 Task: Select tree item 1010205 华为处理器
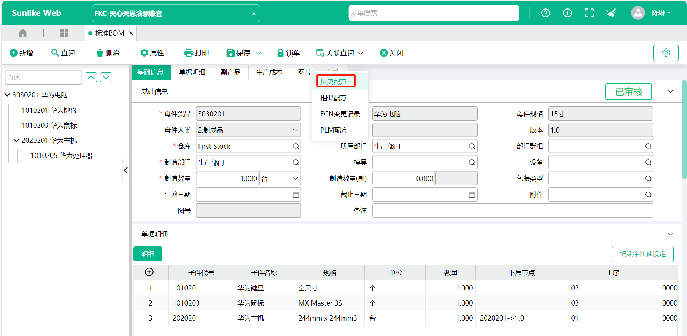[x=61, y=155]
